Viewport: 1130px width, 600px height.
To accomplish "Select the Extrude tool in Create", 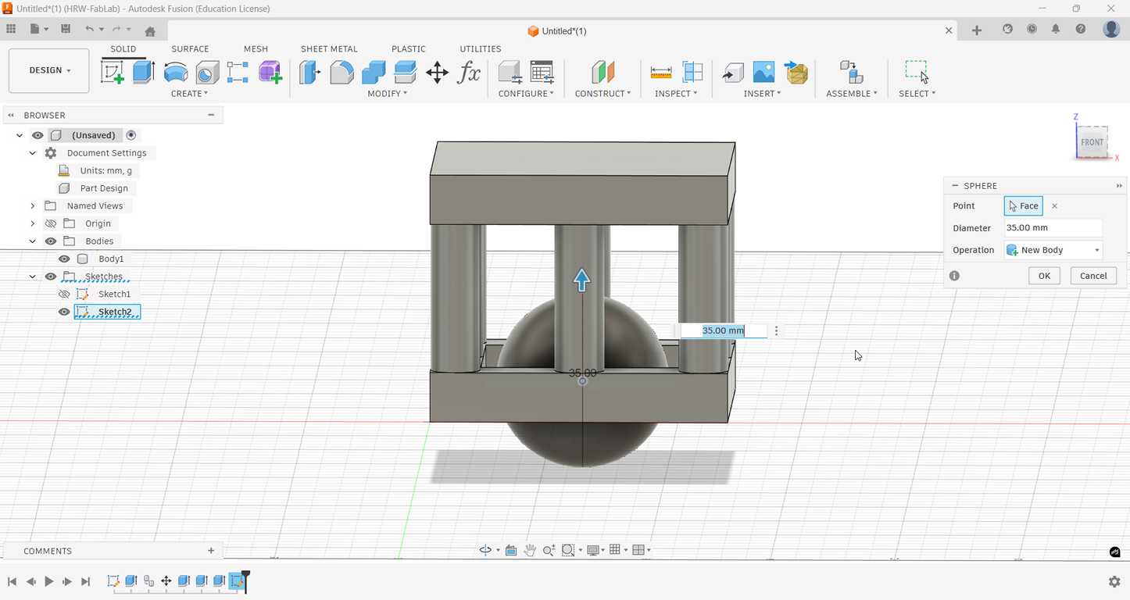I will 144,73.
